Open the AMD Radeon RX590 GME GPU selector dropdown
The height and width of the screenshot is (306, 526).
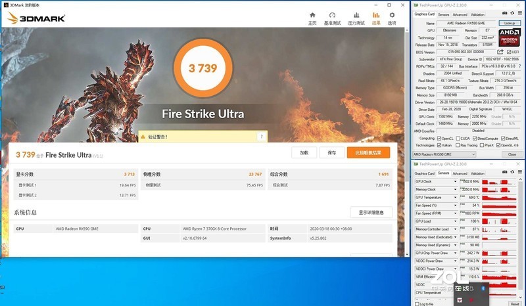(x=444, y=154)
